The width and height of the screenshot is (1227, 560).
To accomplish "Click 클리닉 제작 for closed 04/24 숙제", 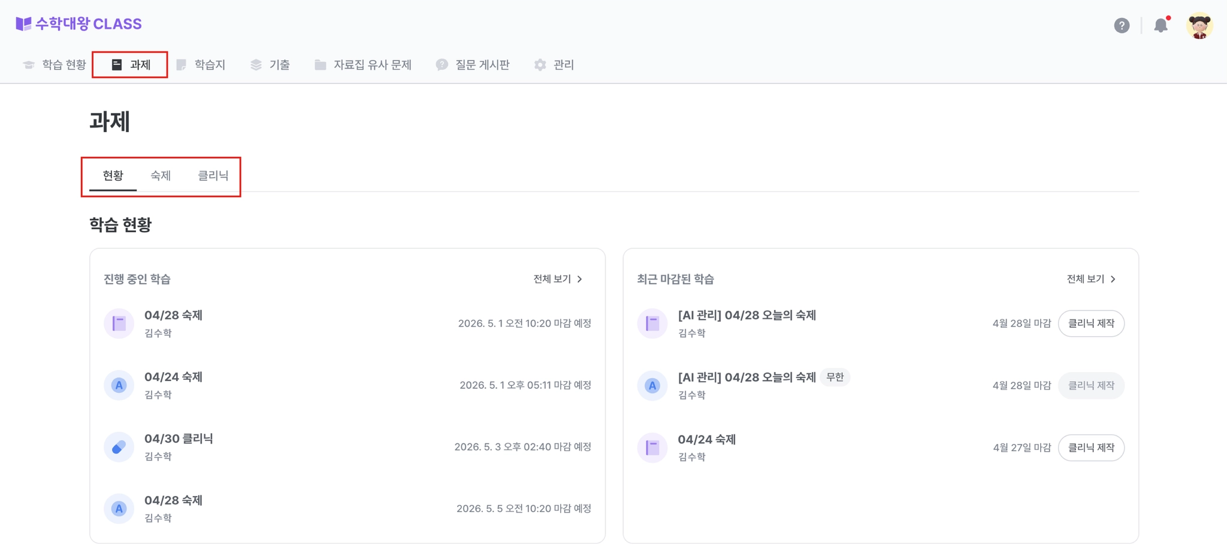I will (1091, 448).
